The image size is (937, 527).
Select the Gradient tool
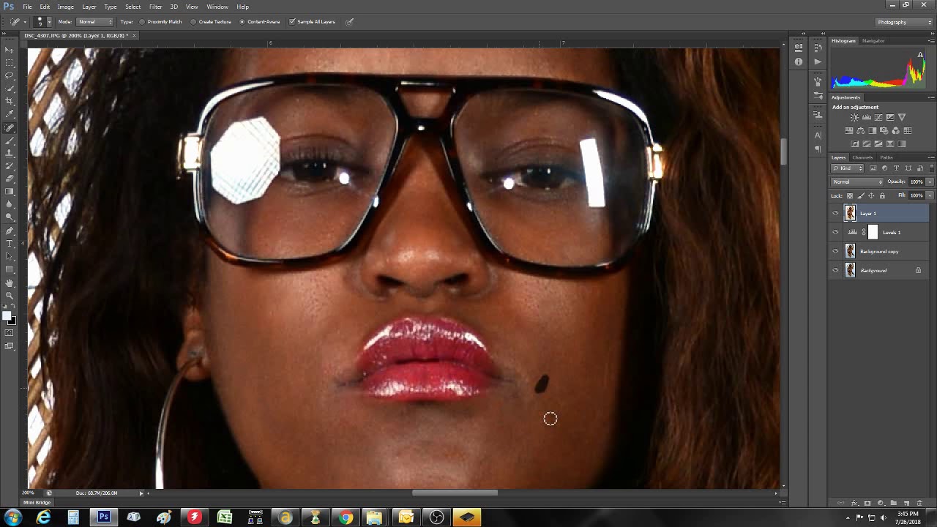click(10, 192)
